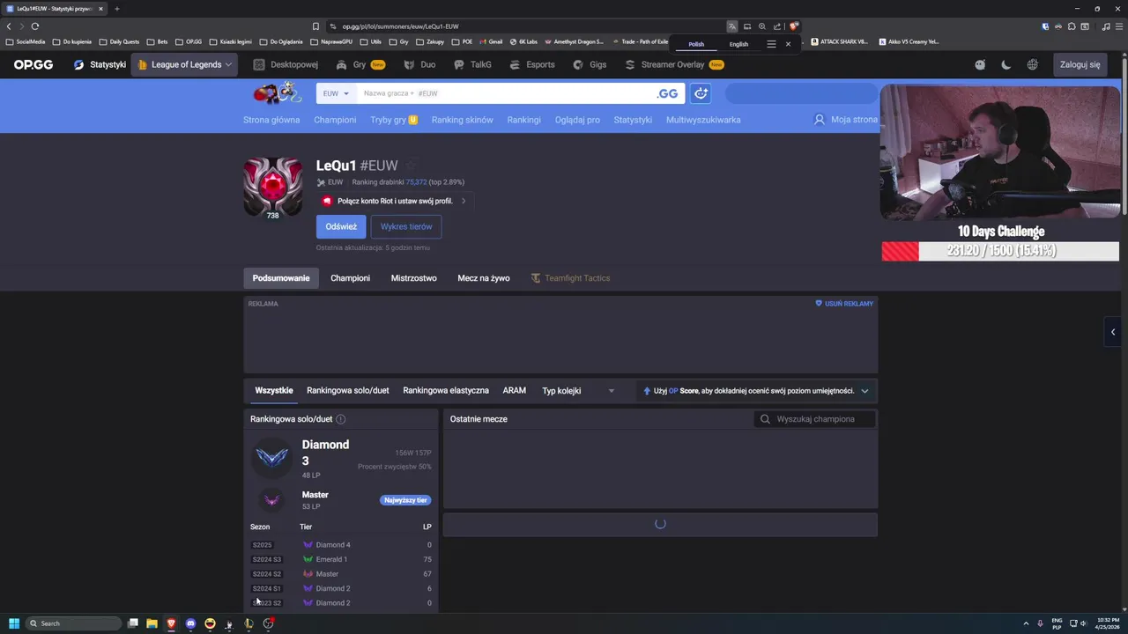Click the share icon in address bar
This screenshot has width=1128, height=634.
click(777, 26)
